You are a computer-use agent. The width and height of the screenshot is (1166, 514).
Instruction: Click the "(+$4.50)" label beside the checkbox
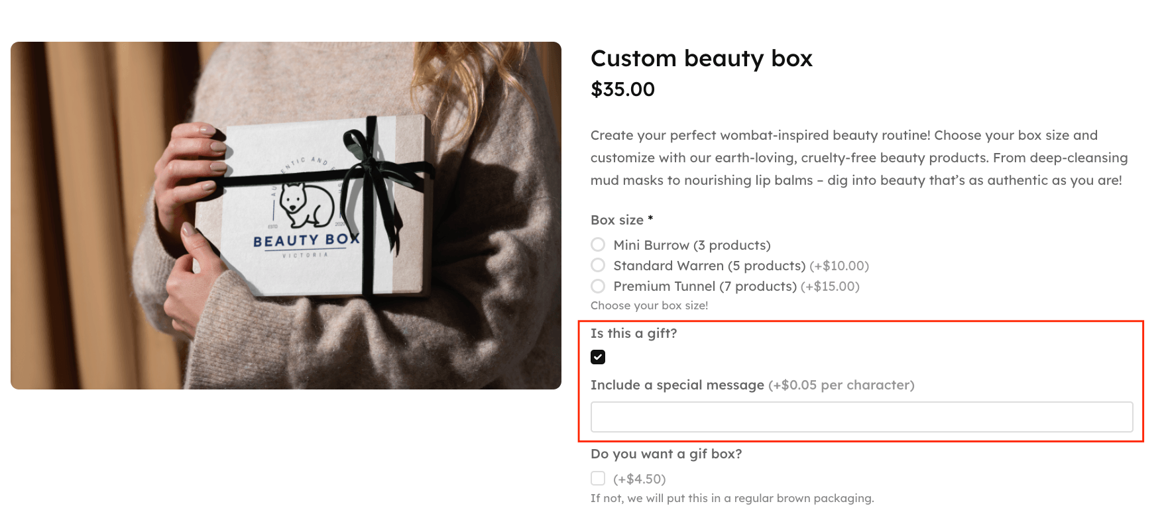click(x=640, y=478)
